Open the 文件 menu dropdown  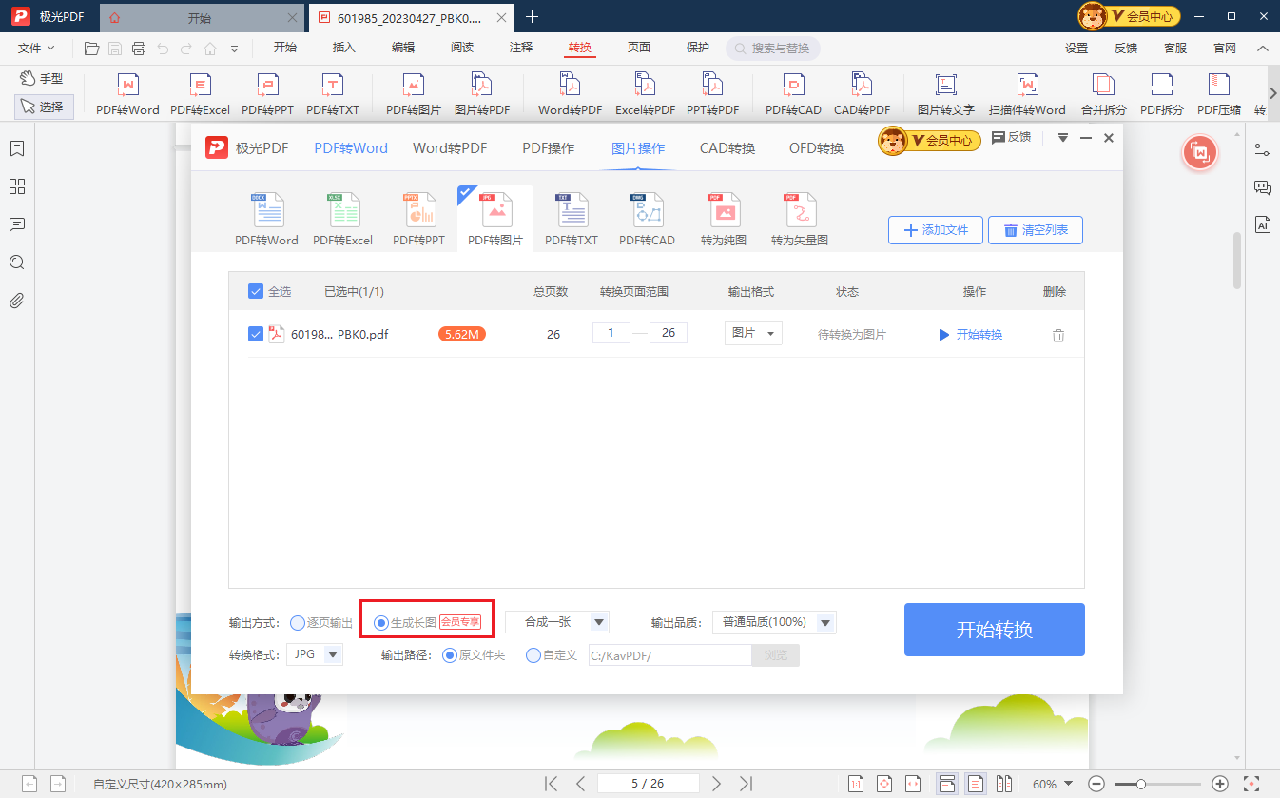36,48
